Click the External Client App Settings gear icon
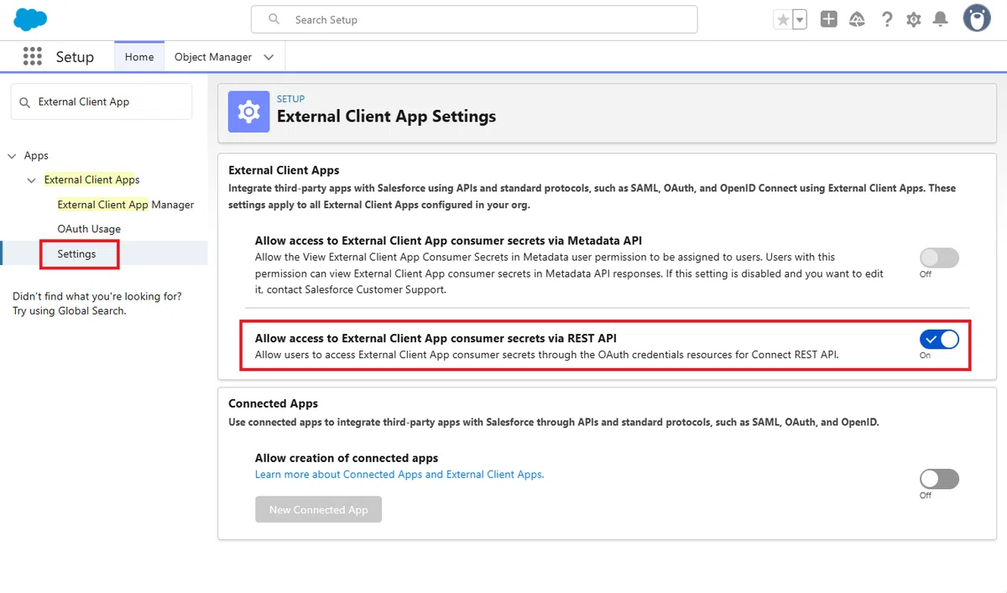Viewport: 1007px width, 593px height. tap(248, 112)
